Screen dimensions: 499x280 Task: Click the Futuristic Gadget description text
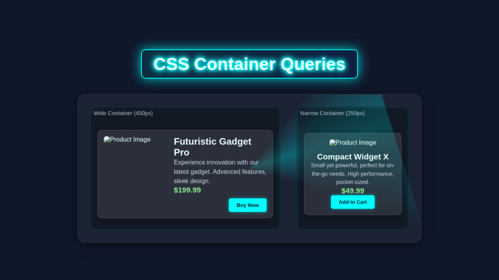(x=220, y=172)
